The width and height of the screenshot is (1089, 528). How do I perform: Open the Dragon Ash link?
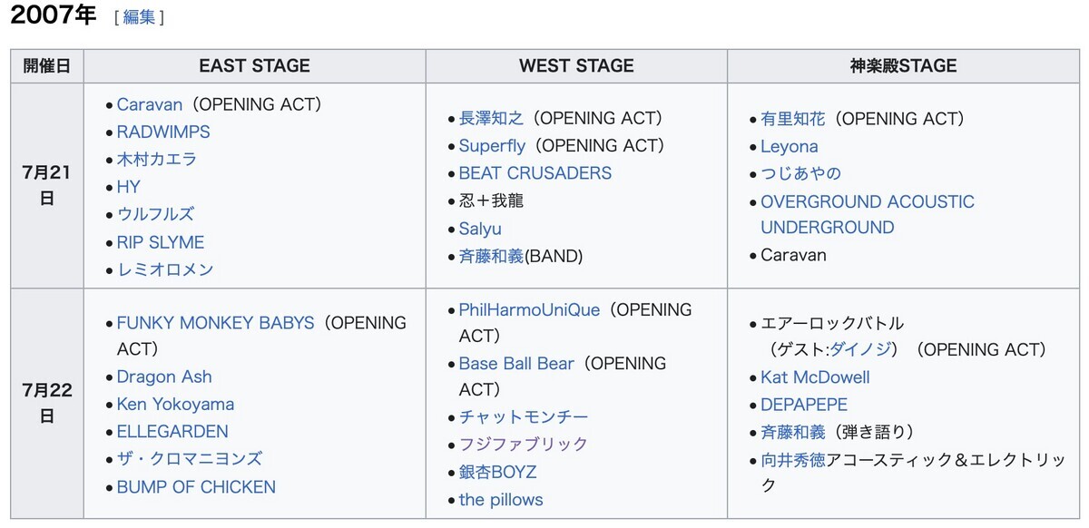tap(164, 376)
